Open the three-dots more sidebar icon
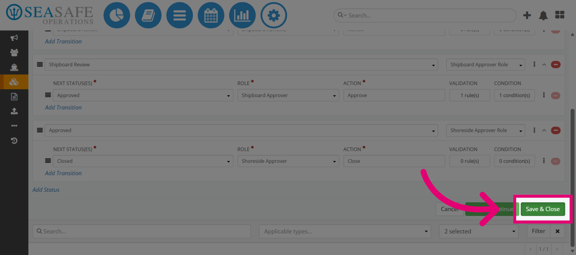Viewport: 576px width, 255px height. click(14, 126)
